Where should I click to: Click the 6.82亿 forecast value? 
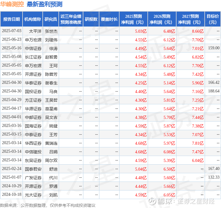198,57
